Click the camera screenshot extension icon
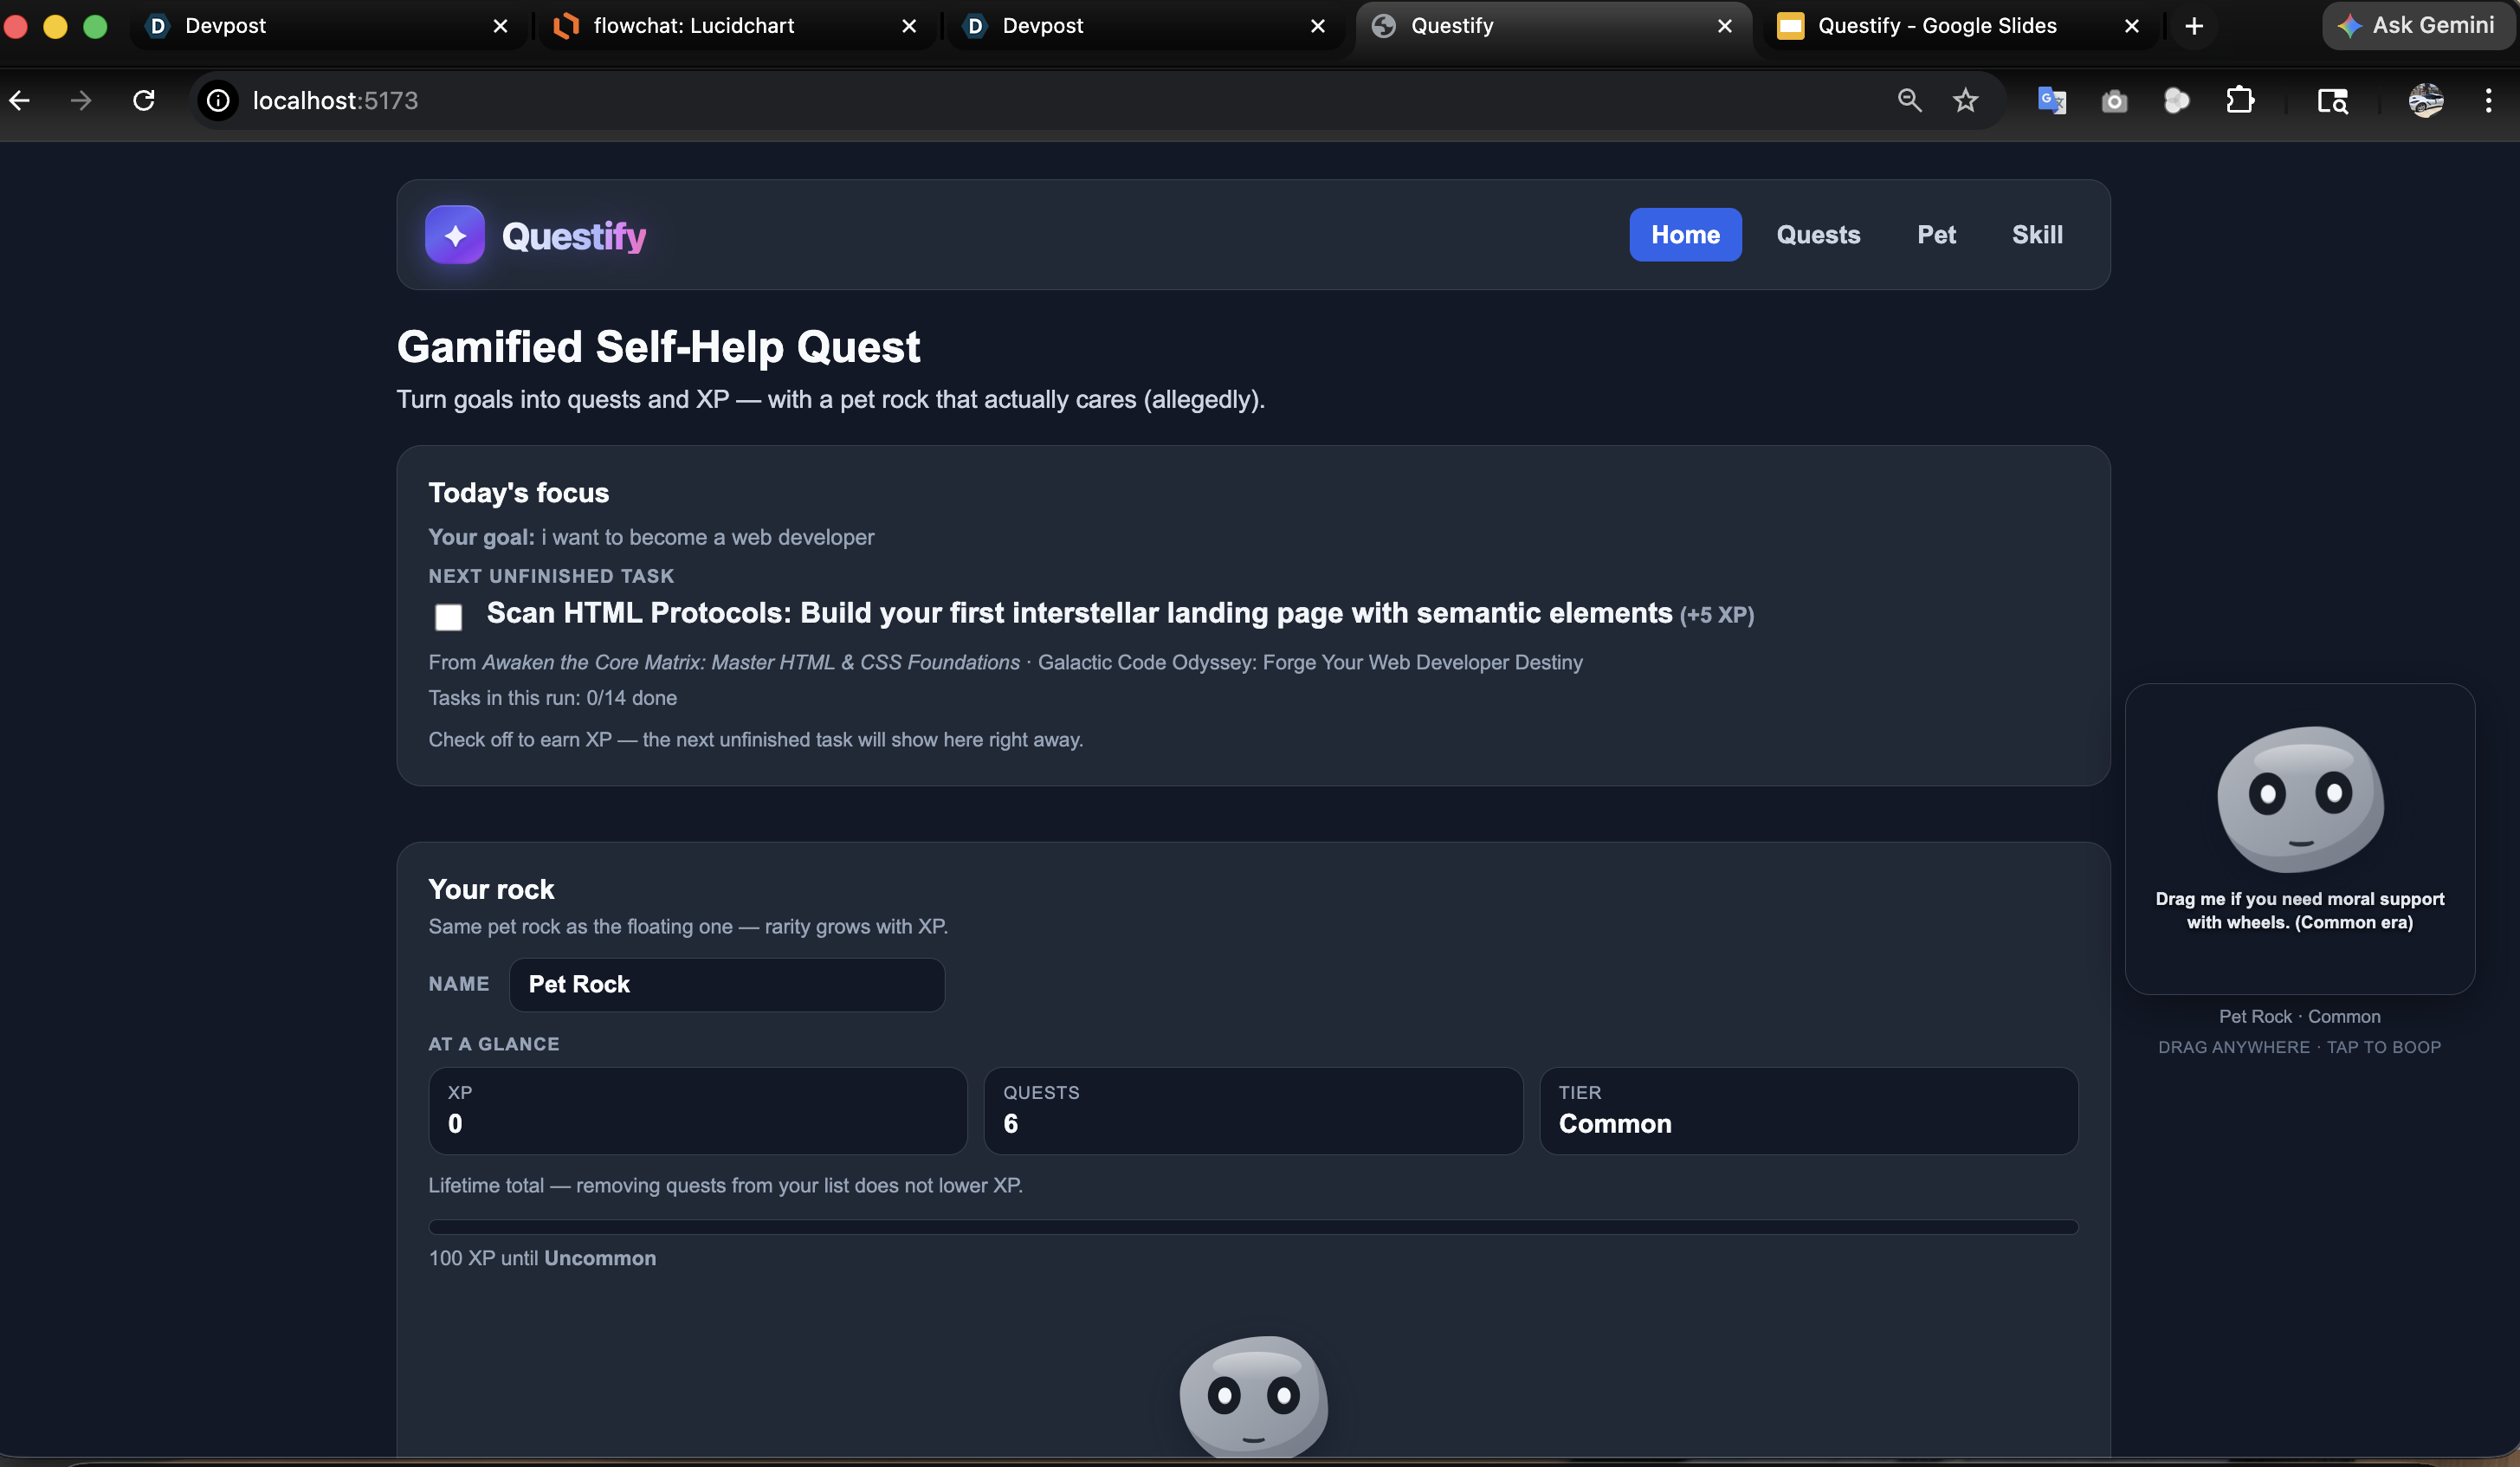 2114,101
